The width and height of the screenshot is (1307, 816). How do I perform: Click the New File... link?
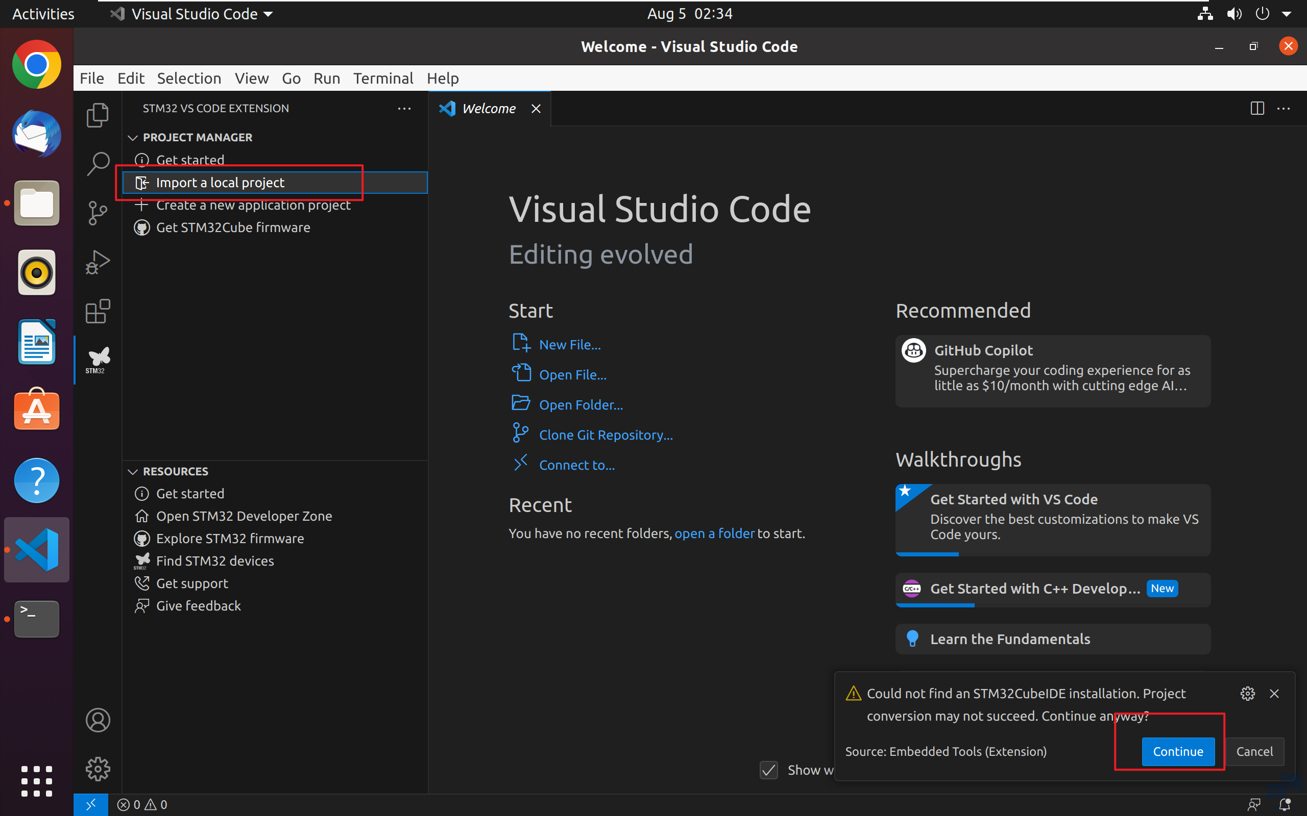(570, 345)
